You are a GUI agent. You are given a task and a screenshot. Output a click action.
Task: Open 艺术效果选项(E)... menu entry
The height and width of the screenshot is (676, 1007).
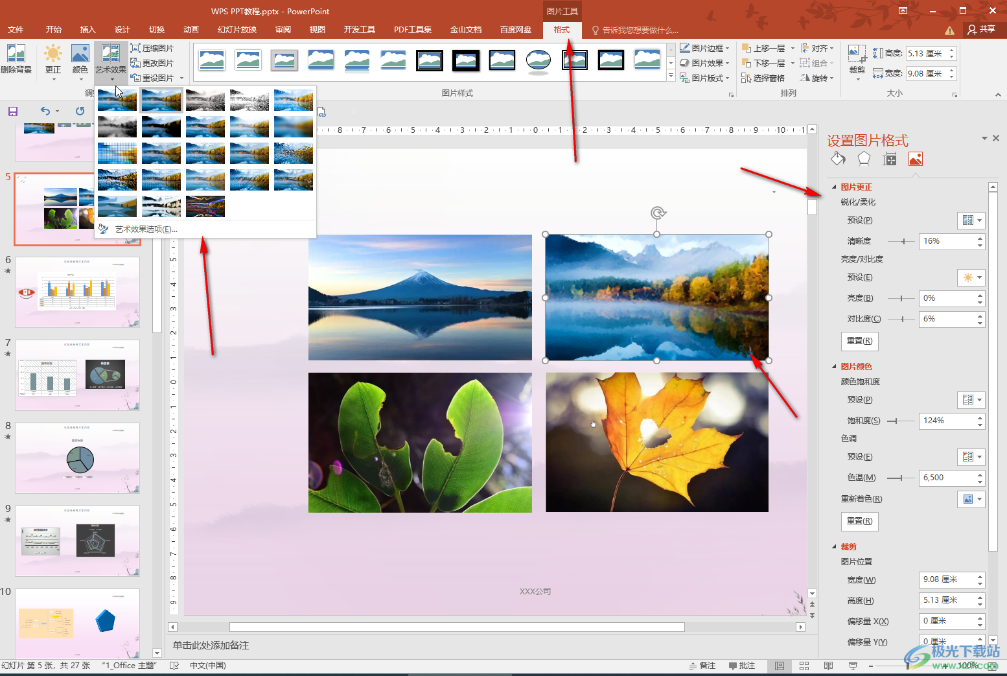tap(146, 229)
